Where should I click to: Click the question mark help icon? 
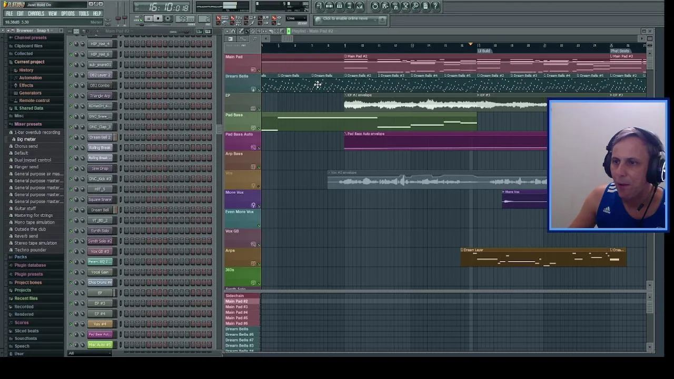pos(435,6)
